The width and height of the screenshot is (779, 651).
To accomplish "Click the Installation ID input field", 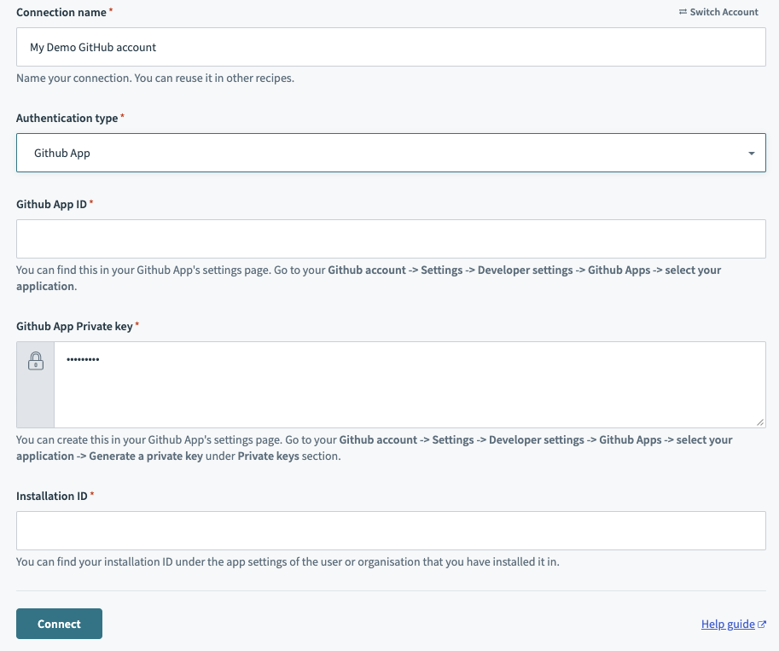I will [x=391, y=531].
